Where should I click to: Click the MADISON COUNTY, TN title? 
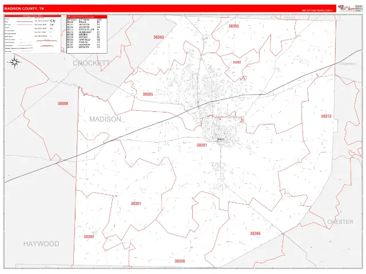pos(24,9)
